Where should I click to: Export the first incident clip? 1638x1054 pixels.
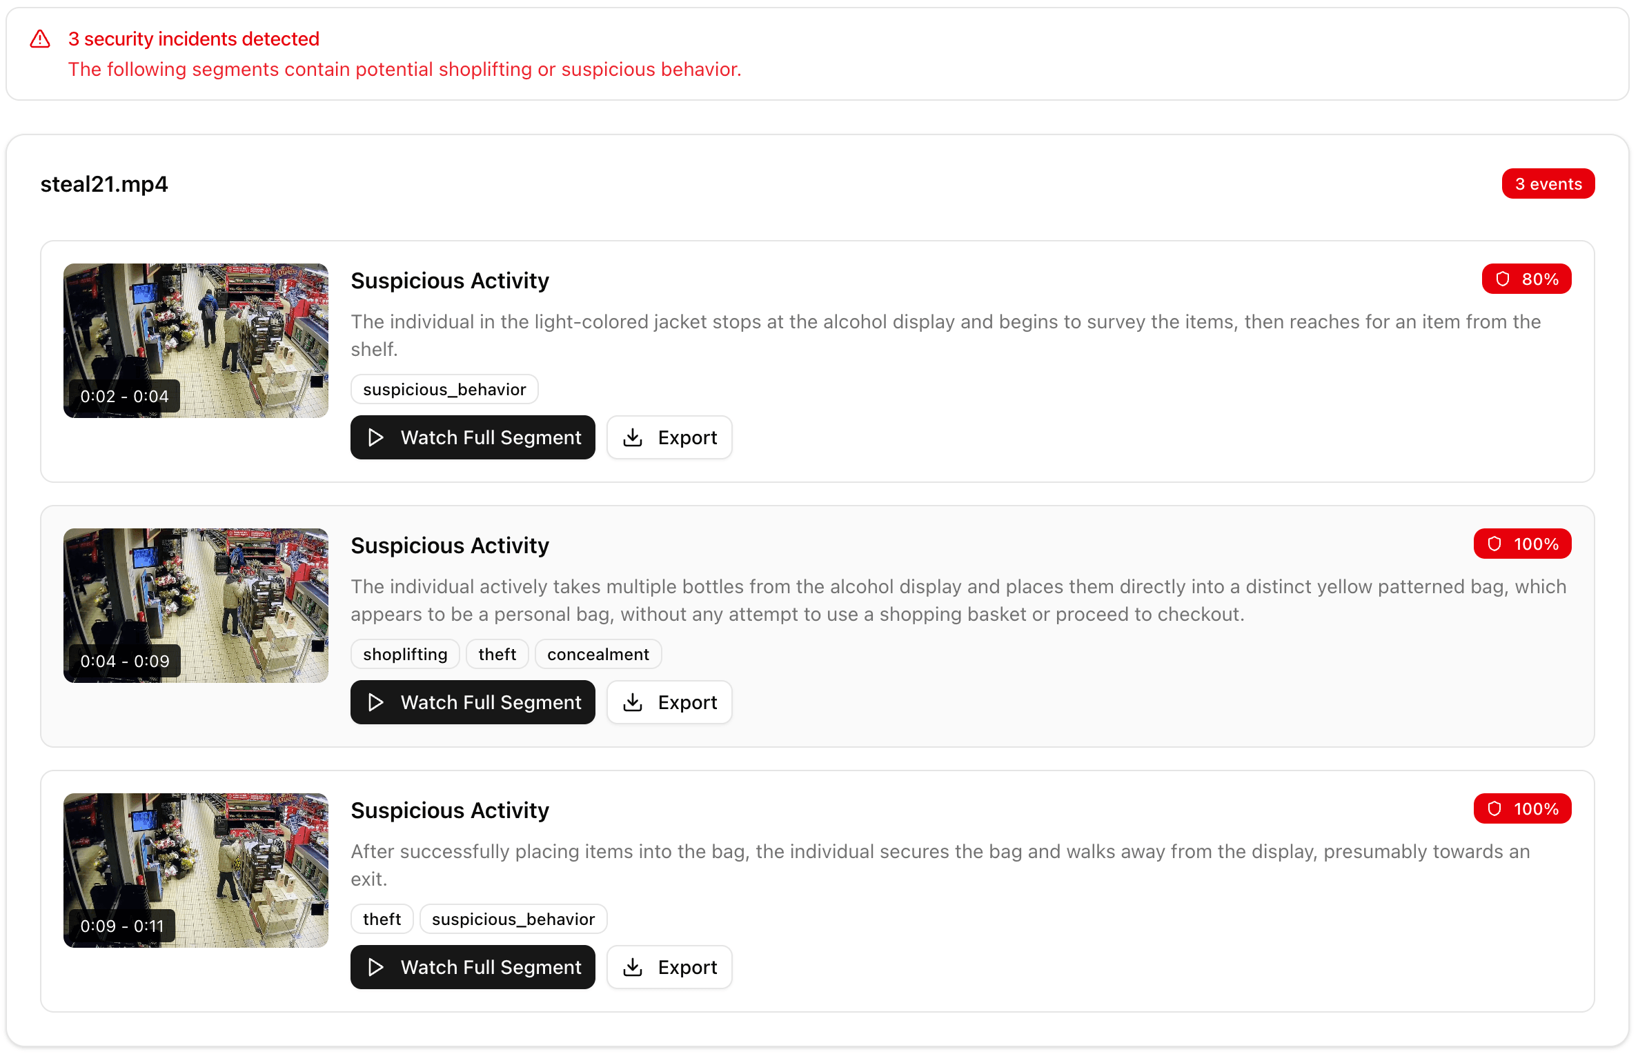coord(669,437)
